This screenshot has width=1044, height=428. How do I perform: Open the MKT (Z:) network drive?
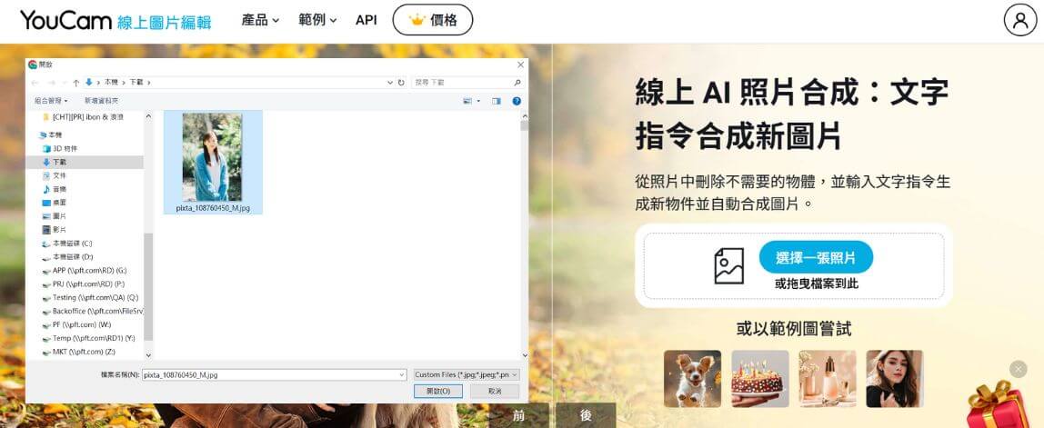pyautogui.click(x=78, y=352)
